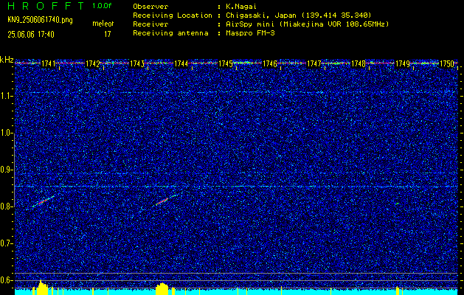
Task: Click the yellow power peak below 1741
Action: [42, 288]
